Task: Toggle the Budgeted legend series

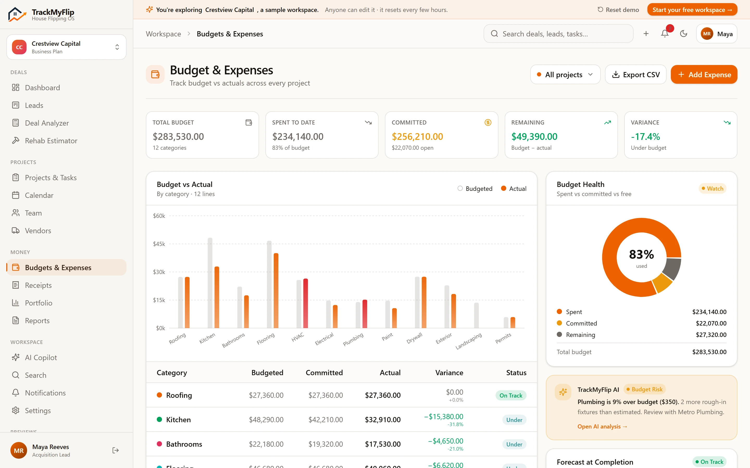Action: pyautogui.click(x=475, y=188)
